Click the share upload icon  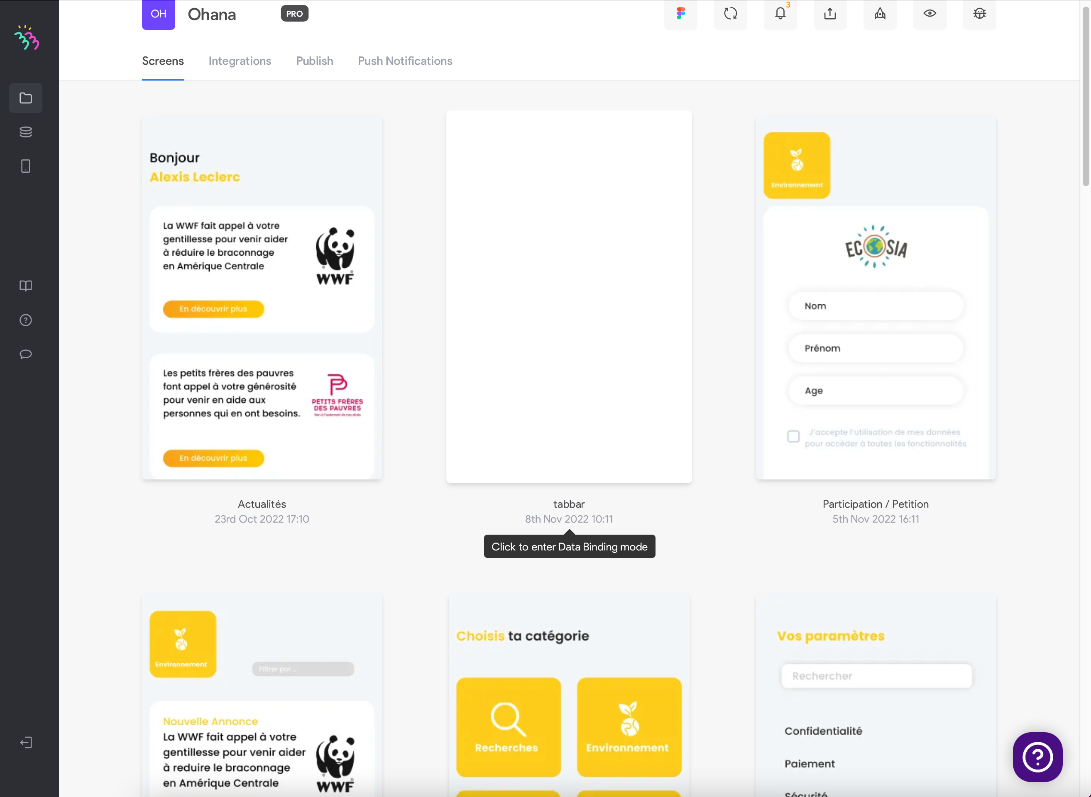coord(830,14)
